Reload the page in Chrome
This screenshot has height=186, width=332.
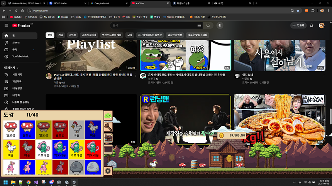(x=16, y=10)
